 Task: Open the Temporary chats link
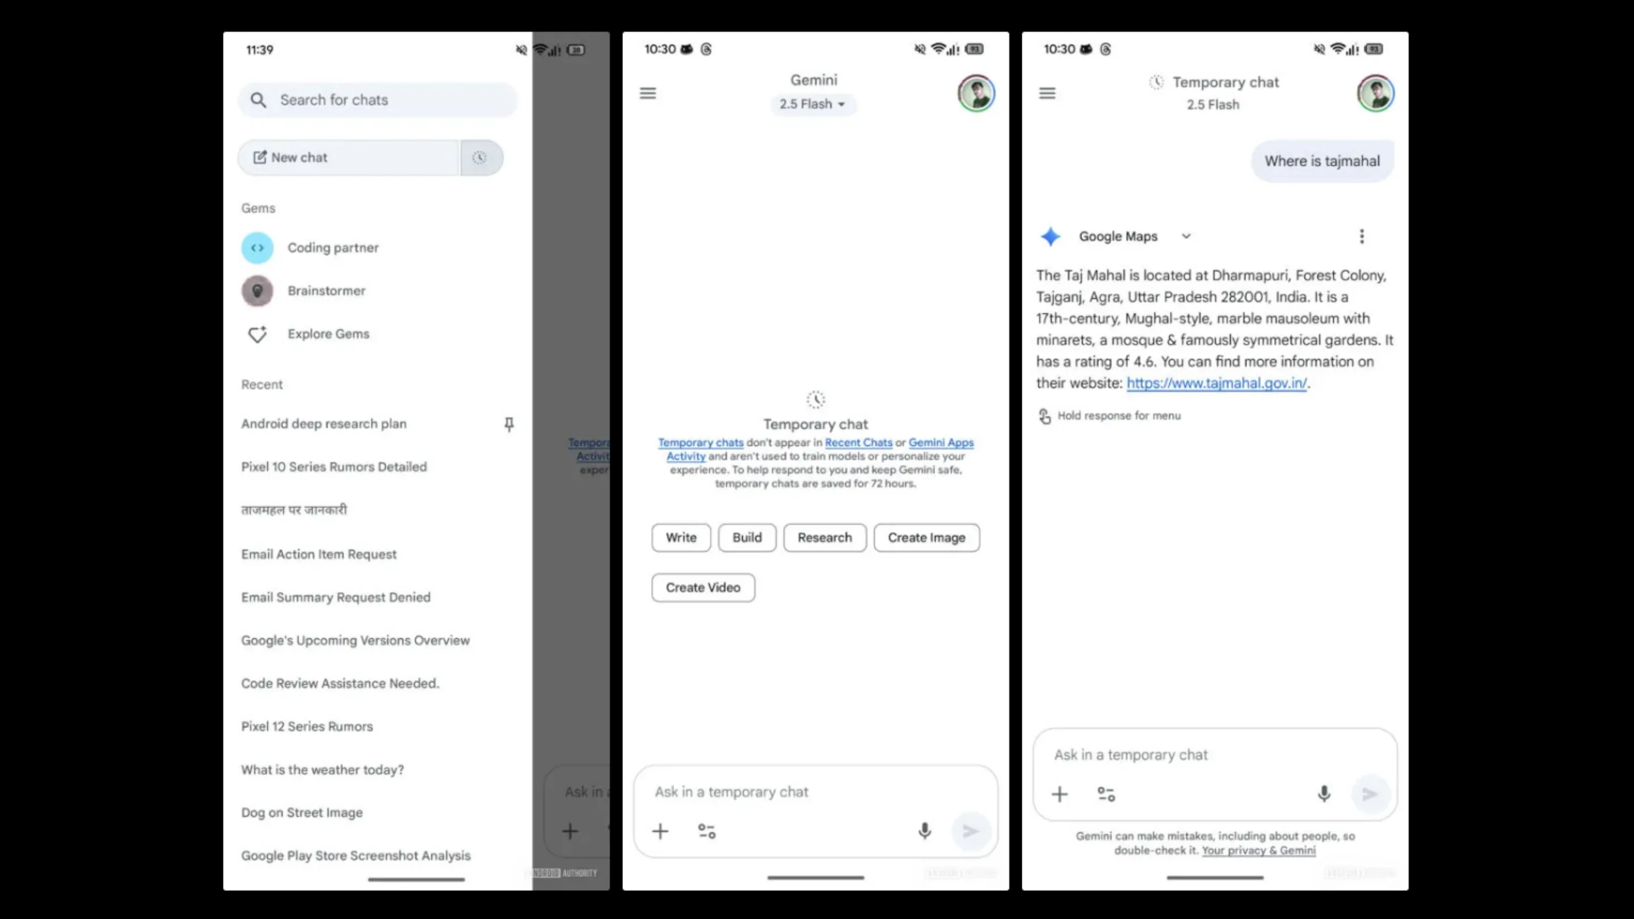[700, 442]
